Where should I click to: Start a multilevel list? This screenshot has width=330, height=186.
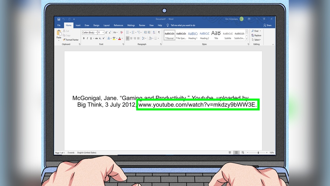pyautogui.click(x=139, y=32)
